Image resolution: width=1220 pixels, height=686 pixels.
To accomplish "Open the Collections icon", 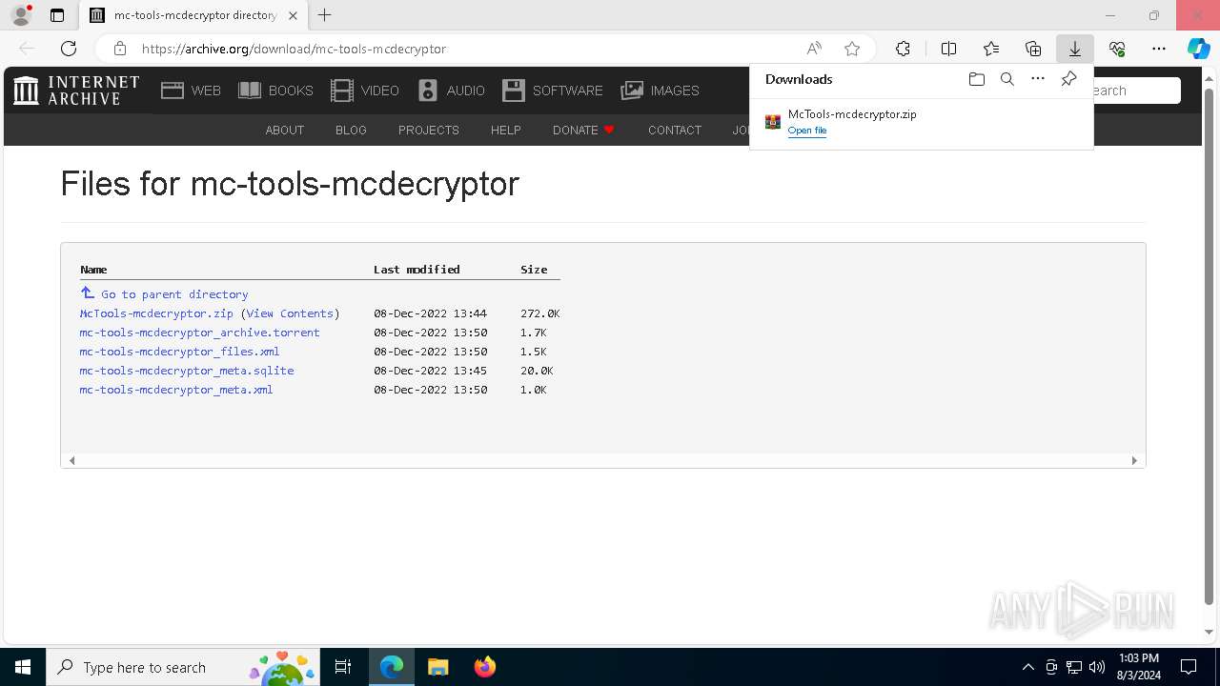I will click(1033, 49).
